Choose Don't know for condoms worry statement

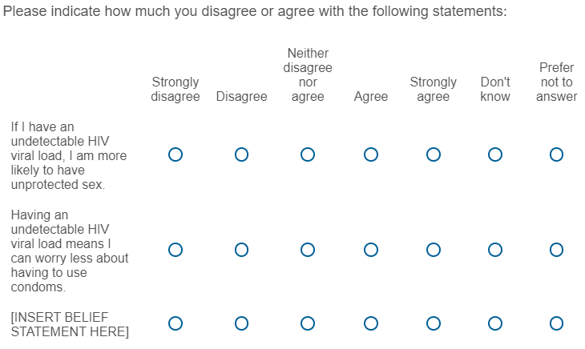pos(495,250)
